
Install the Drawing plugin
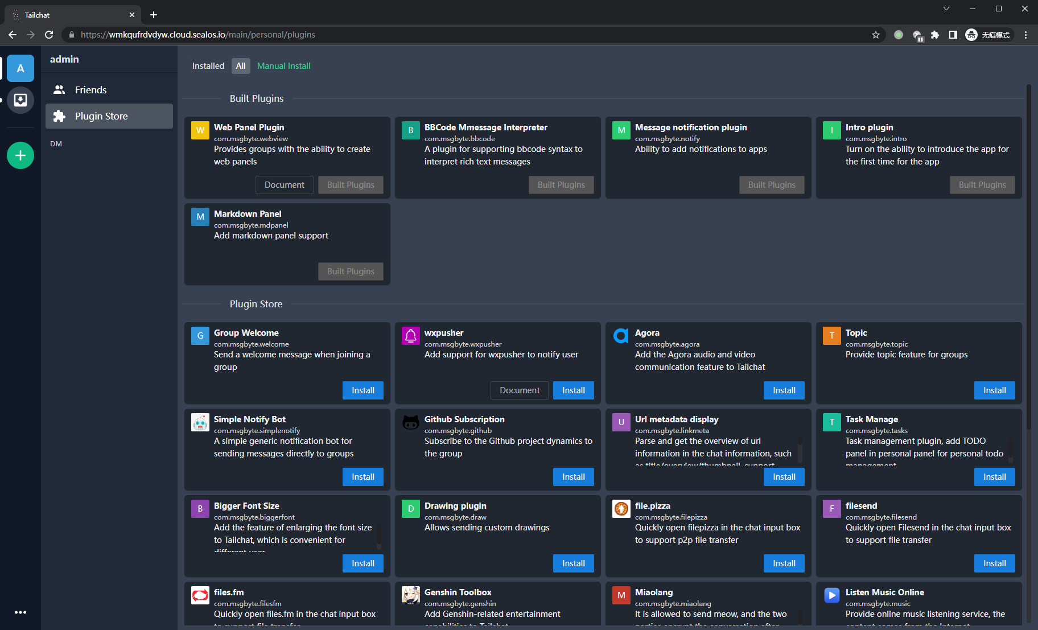(573, 563)
